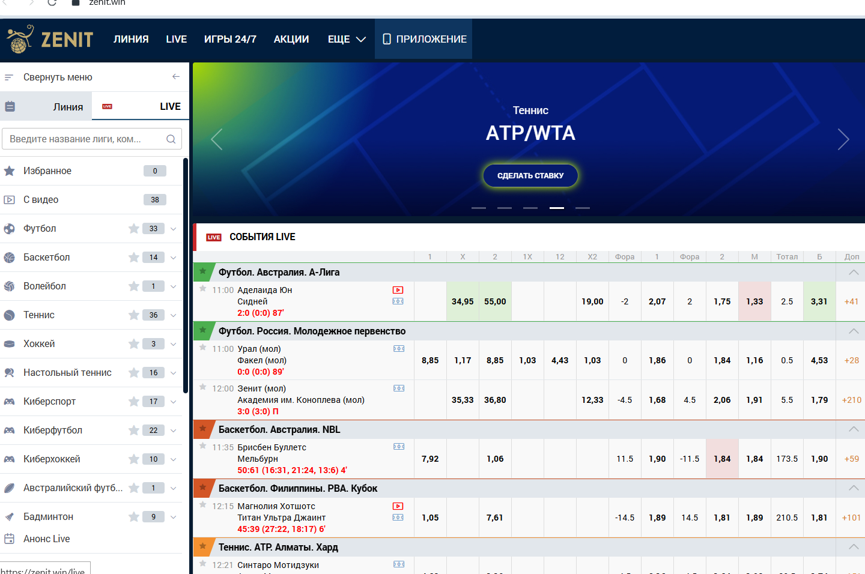Select the last banner slide indicator
The image size is (865, 574).
pyautogui.click(x=582, y=208)
